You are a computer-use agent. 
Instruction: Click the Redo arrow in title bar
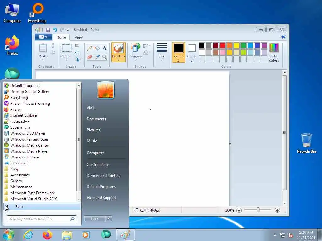(x=62, y=30)
